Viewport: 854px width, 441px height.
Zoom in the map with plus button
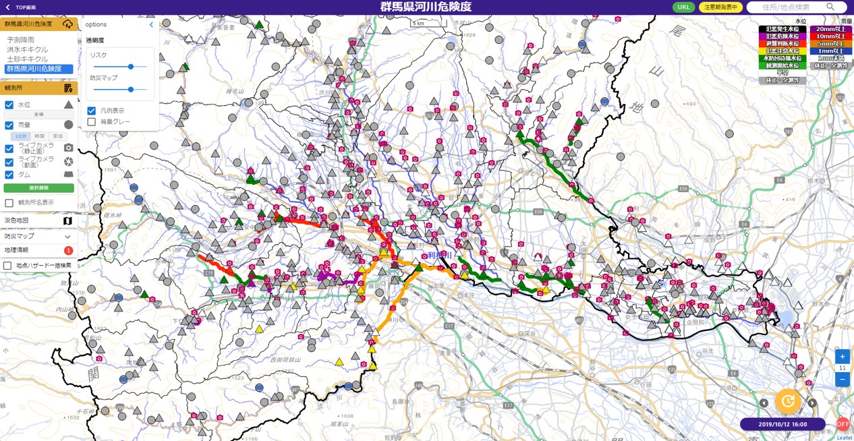click(x=842, y=357)
